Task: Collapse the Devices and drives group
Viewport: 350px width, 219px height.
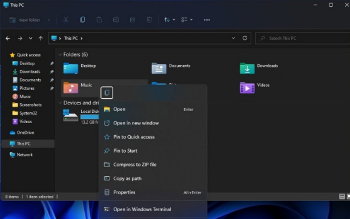Action: (60, 103)
